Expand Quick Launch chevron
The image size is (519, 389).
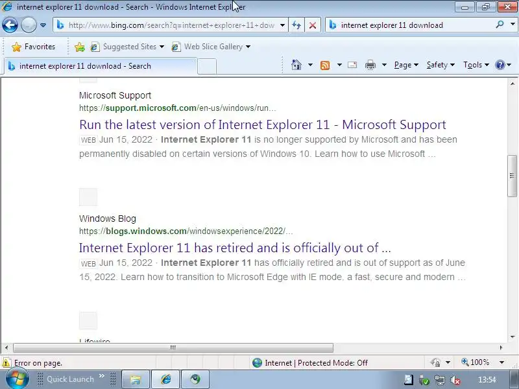[102, 375]
